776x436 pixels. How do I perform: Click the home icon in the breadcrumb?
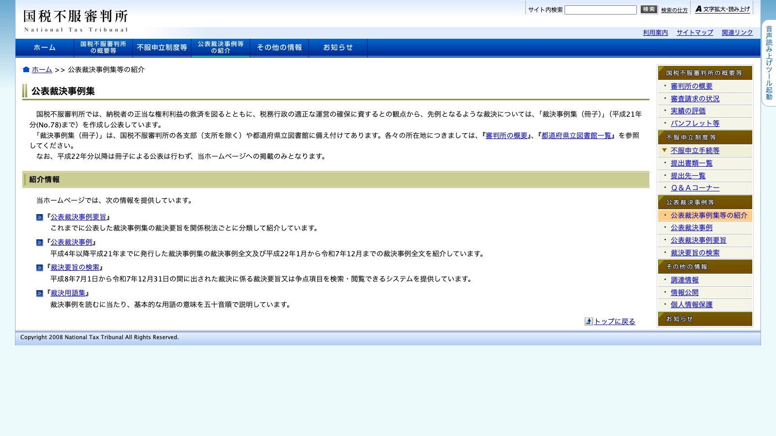26,70
